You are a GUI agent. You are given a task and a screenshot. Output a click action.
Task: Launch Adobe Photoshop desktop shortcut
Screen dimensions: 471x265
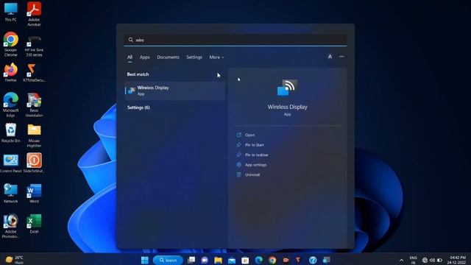pyautogui.click(x=11, y=226)
